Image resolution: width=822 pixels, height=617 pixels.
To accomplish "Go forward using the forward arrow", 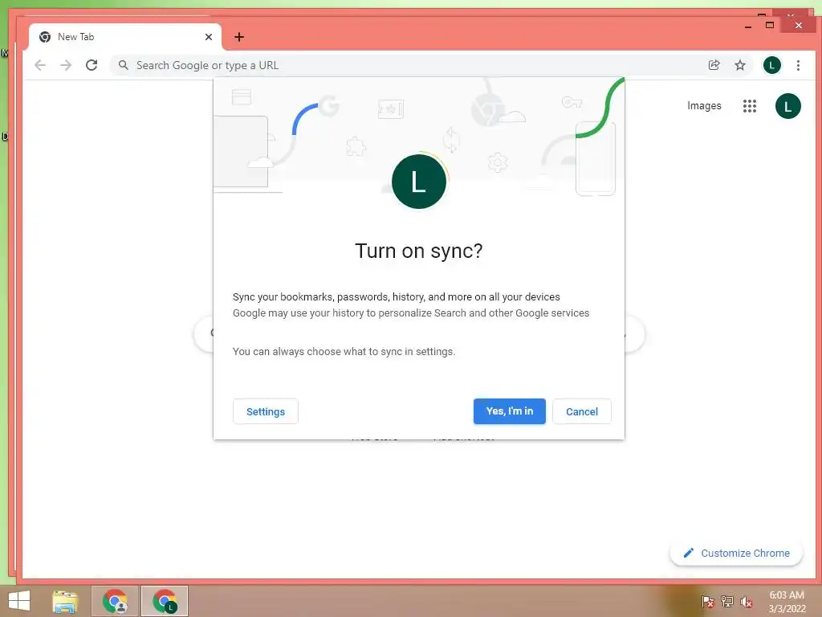I will click(x=66, y=65).
